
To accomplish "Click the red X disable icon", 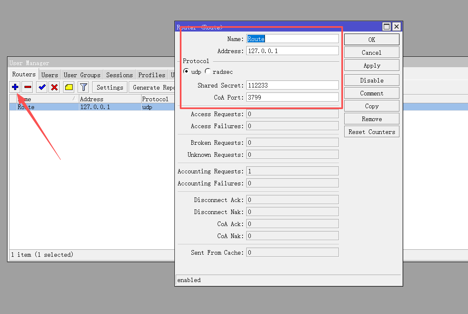I will coord(54,87).
